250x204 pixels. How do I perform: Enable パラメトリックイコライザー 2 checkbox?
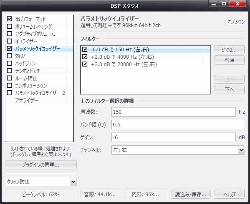click(x=9, y=93)
